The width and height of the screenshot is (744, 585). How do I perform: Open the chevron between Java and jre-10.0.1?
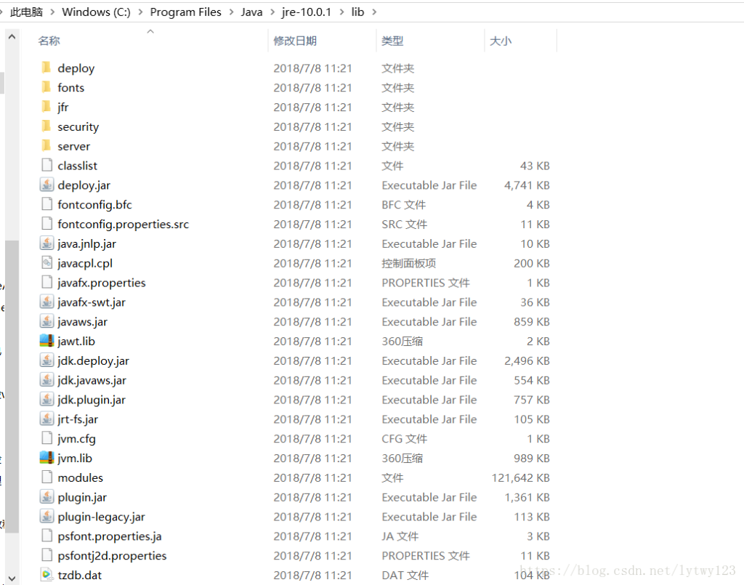[272, 12]
